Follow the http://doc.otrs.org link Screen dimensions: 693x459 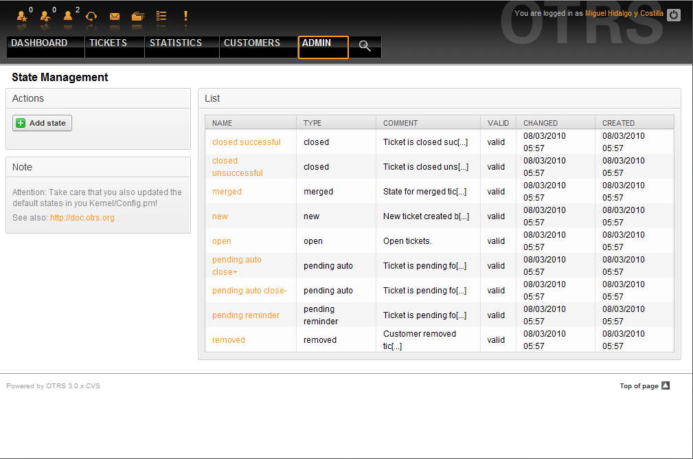82,218
